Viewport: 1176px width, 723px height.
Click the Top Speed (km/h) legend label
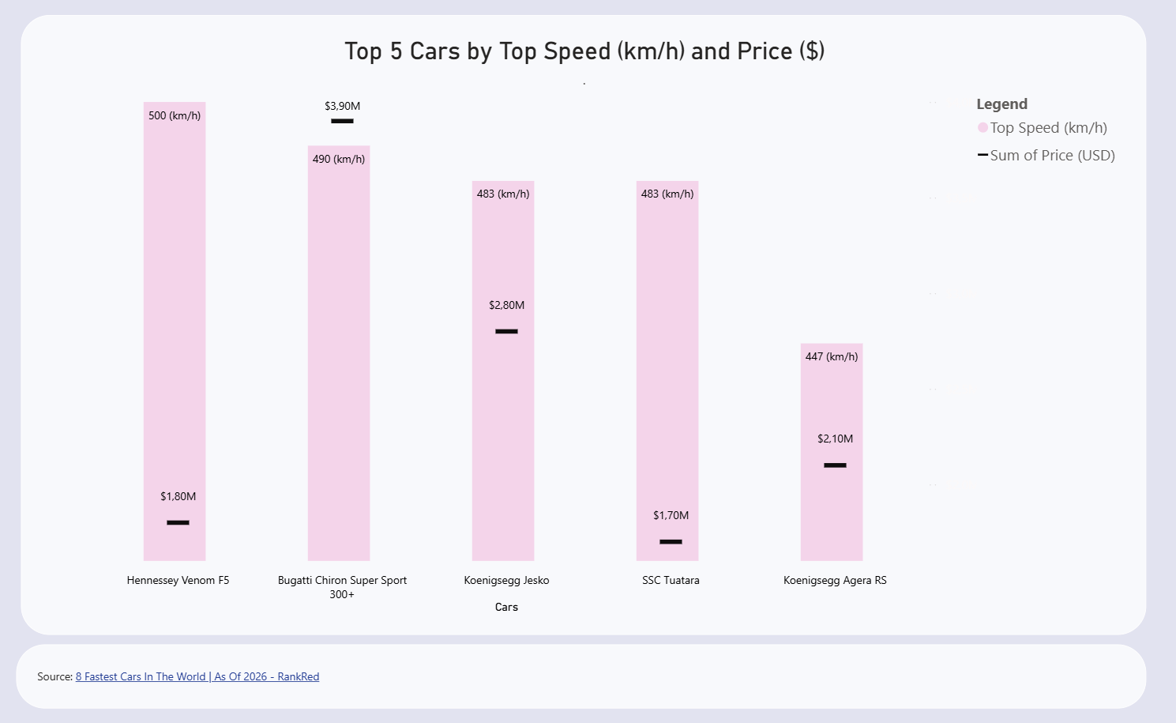1049,128
